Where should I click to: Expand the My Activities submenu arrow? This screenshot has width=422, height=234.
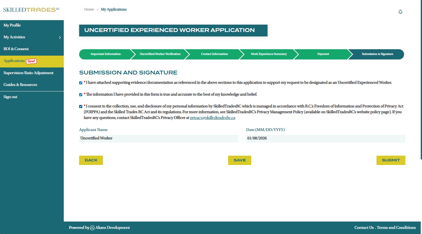60,37
